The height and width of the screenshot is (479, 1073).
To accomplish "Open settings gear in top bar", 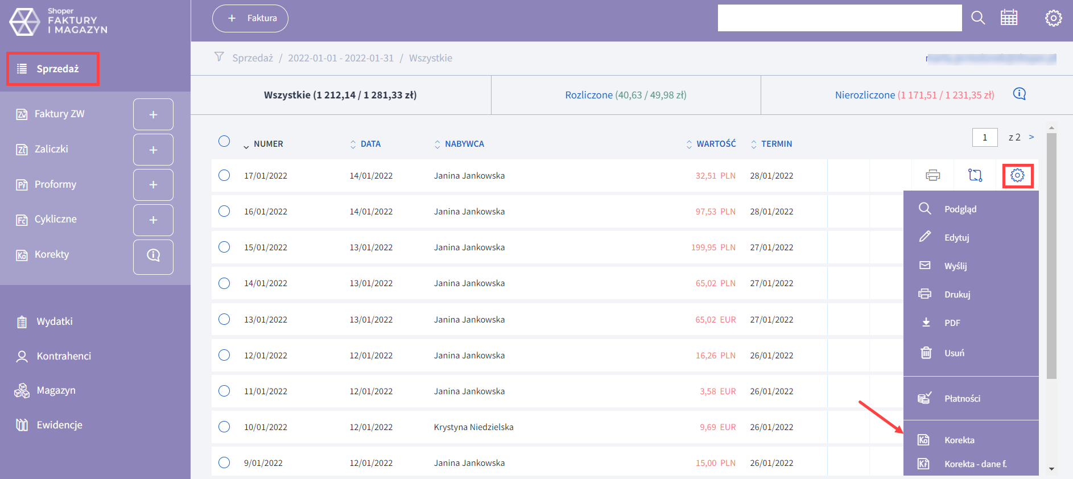I will tap(1053, 18).
